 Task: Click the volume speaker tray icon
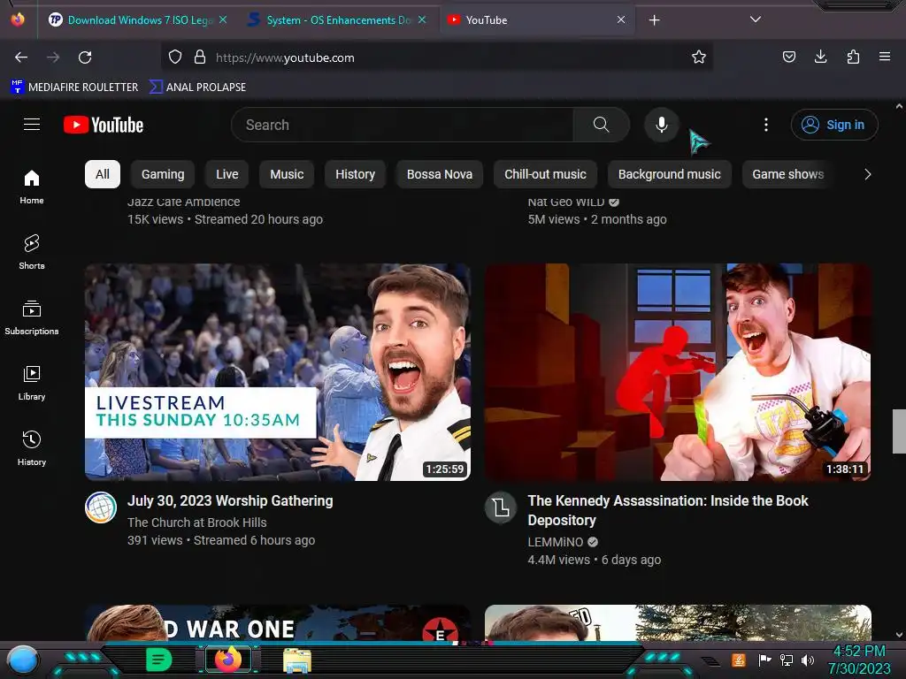[x=807, y=660]
